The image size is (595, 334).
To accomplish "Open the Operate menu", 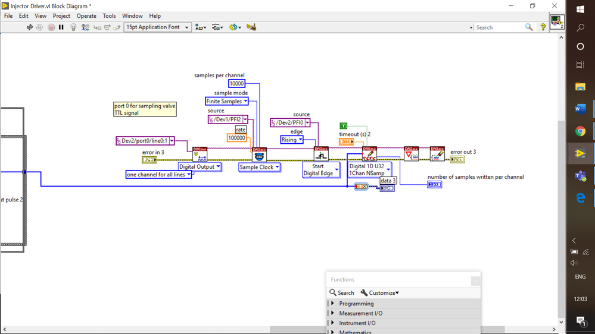I will coord(86,16).
